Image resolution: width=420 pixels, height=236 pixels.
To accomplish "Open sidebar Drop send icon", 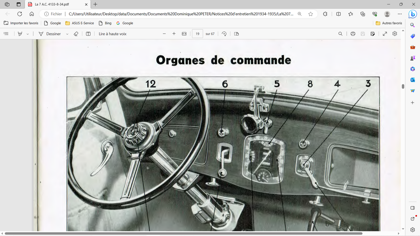I will (412, 91).
